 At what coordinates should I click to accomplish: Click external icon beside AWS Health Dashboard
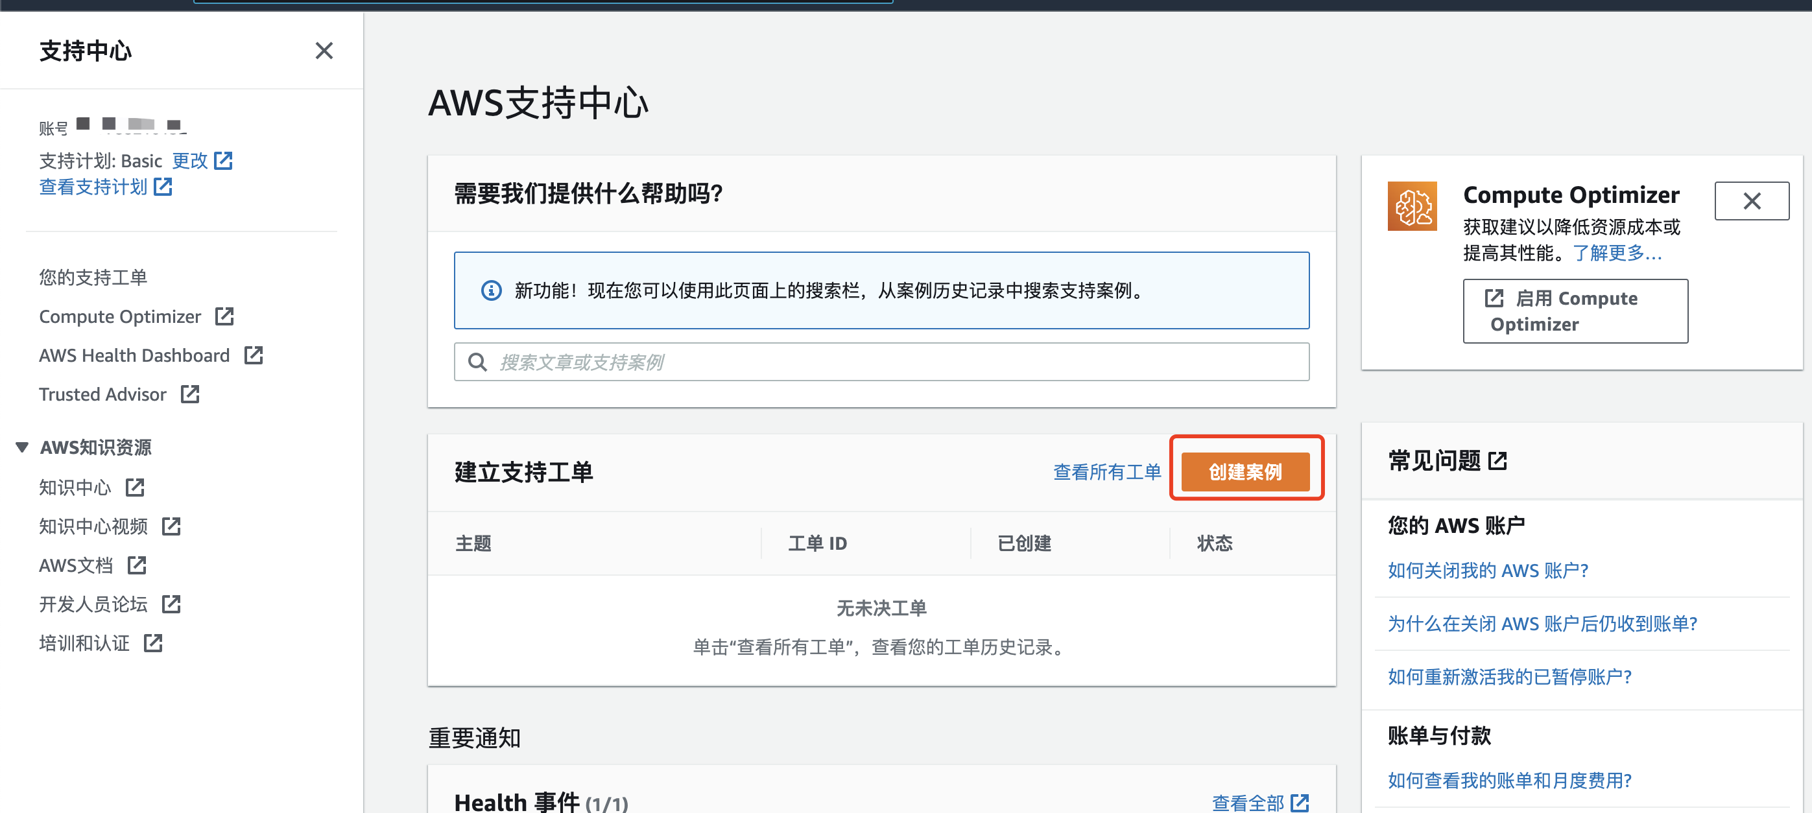(253, 355)
